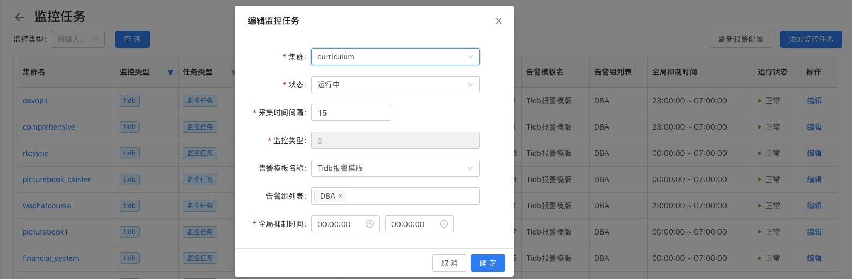Open the picturebook_cluster link
The width and height of the screenshot is (852, 279).
click(56, 179)
